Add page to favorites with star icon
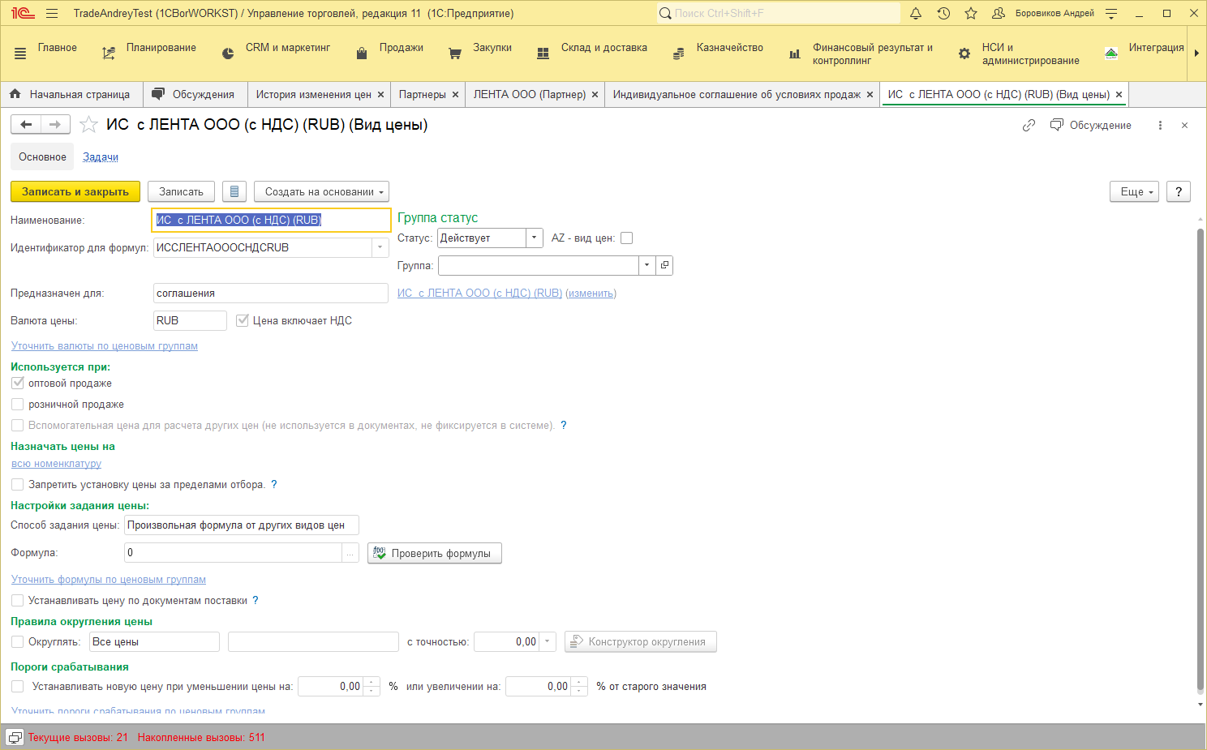Screen dimensions: 1207x750 click(x=971, y=13)
